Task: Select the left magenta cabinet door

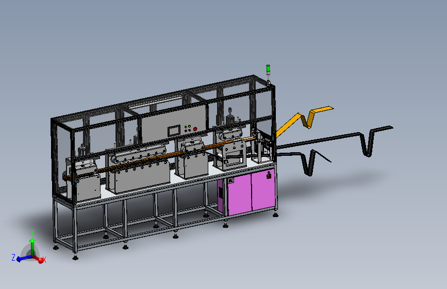Action: pyautogui.click(x=239, y=194)
